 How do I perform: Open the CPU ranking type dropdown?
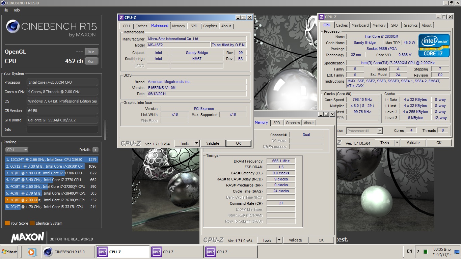17,150
